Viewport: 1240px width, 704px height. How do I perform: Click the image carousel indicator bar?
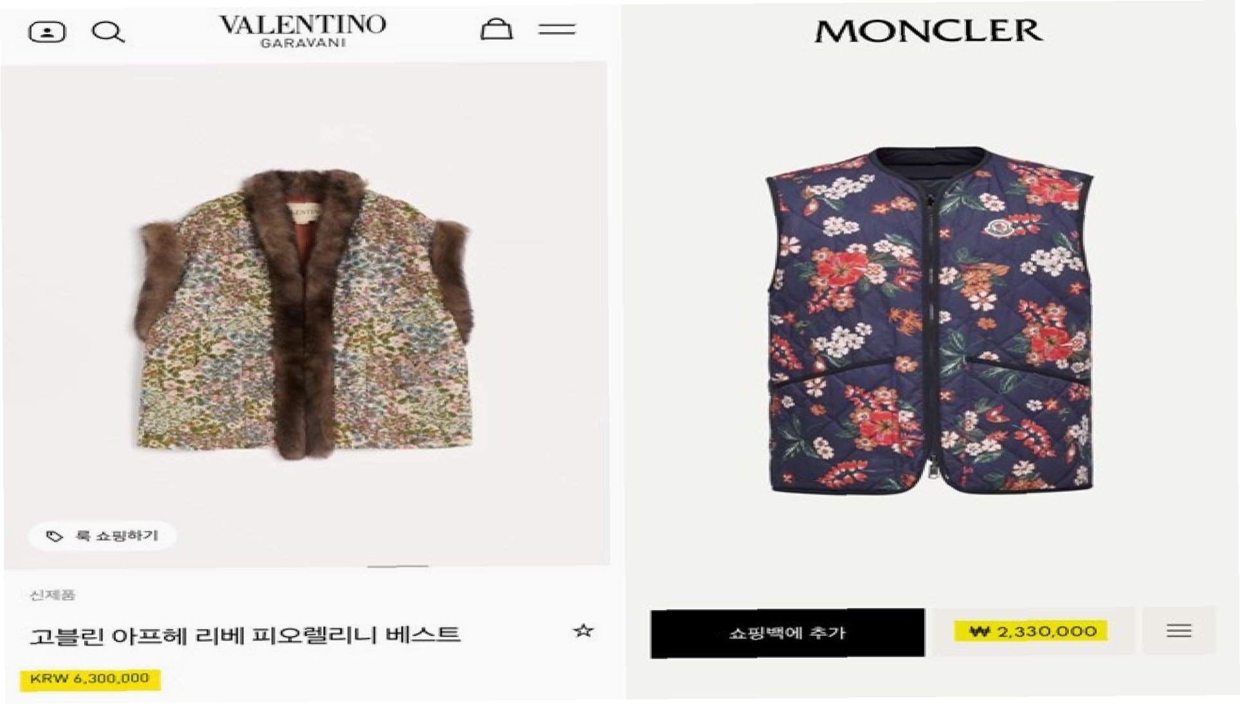tap(397, 566)
